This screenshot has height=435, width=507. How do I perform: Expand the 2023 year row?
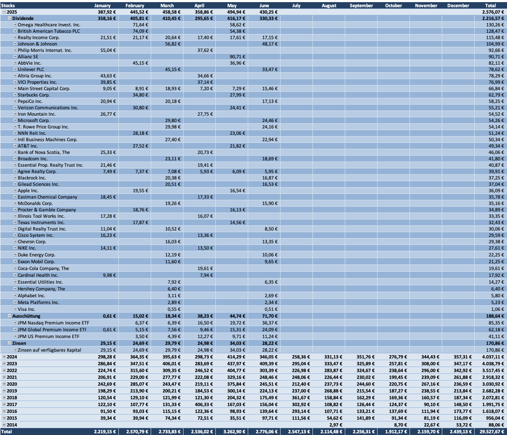tap(4, 363)
